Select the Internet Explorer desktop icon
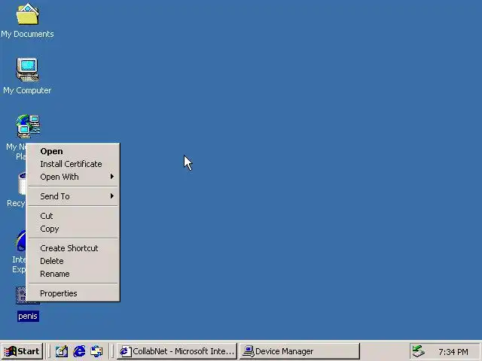This screenshot has width=482, height=361. coord(21,241)
